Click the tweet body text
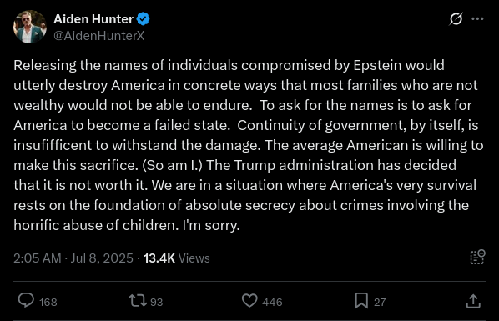Screen dimensions: 499x321 pyautogui.click(x=249, y=145)
